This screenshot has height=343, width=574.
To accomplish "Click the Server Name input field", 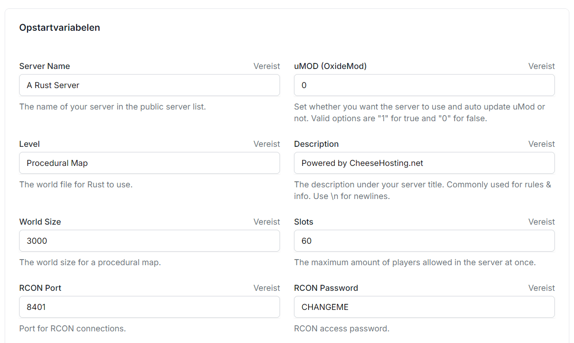I will tap(149, 85).
